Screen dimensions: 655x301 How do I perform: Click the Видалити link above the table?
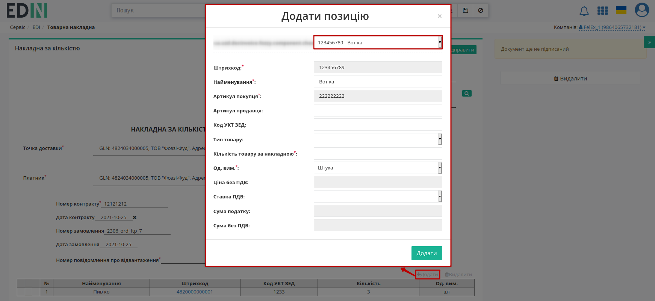[458, 274]
